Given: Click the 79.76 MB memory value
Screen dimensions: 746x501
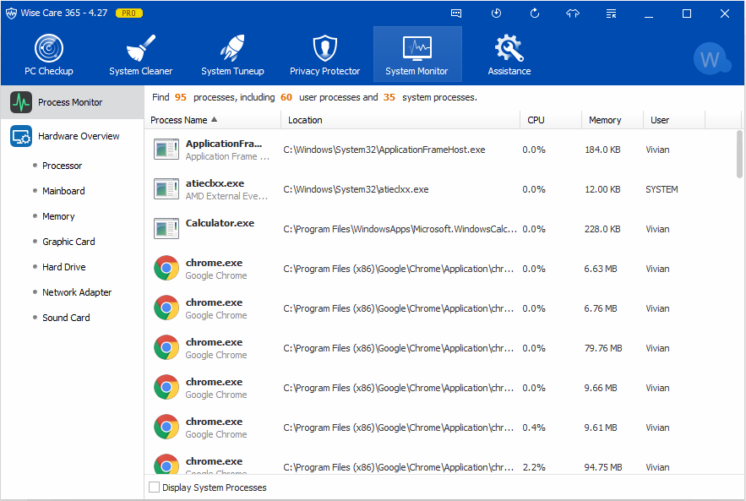Looking at the screenshot, I should point(603,348).
